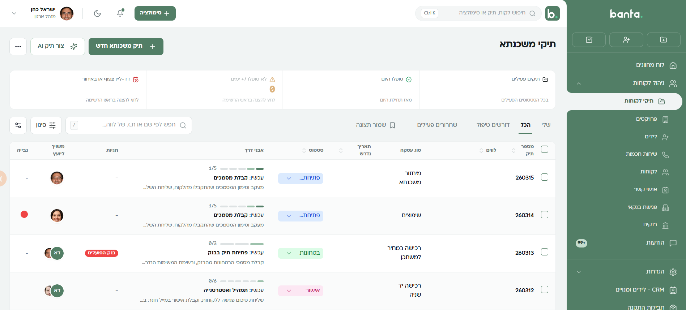Open the three-dots more options button

[18, 47]
